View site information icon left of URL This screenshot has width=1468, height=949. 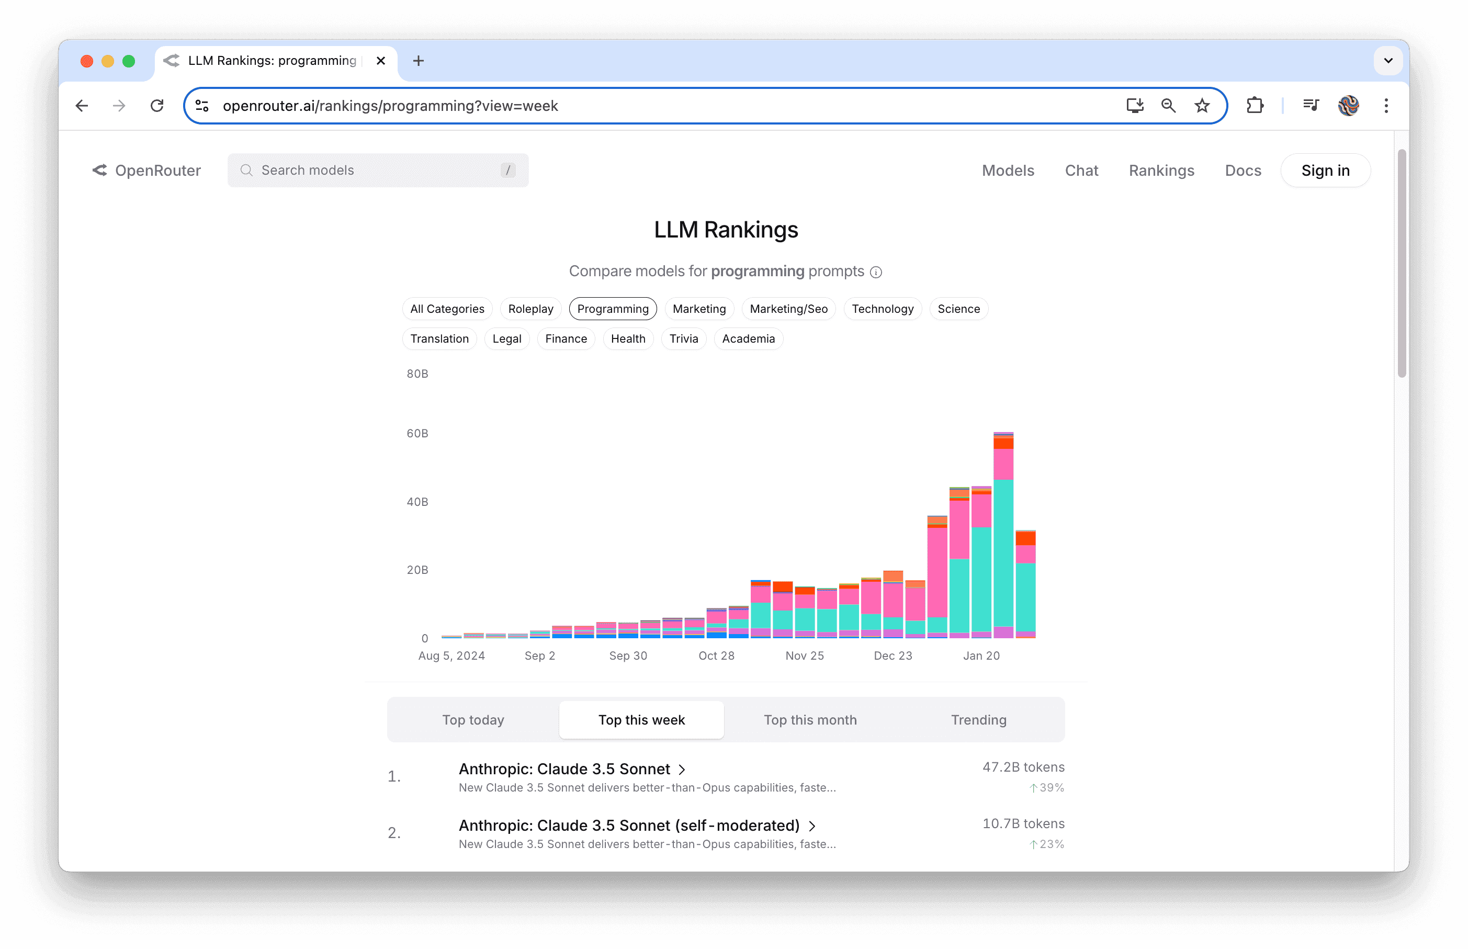tap(202, 106)
